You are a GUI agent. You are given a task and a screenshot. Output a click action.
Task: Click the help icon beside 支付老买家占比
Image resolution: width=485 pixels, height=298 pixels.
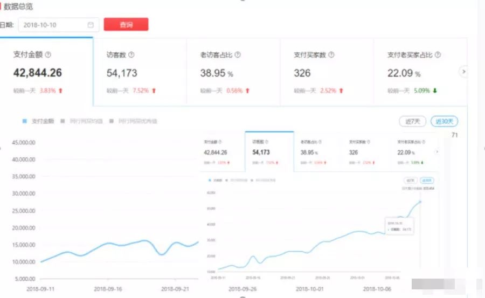[x=438, y=54]
